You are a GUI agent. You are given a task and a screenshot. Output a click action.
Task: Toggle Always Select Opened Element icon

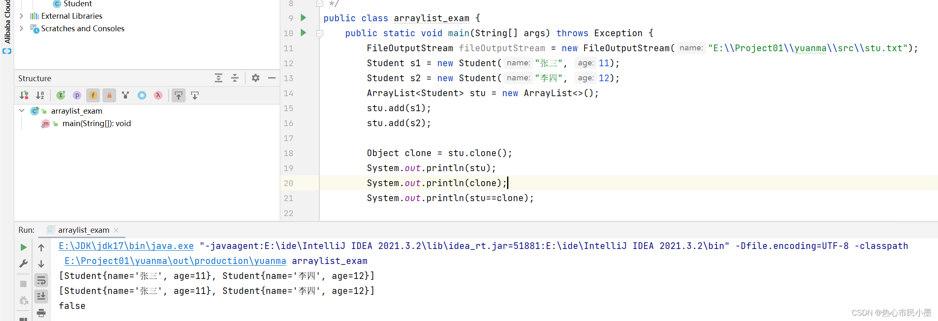179,95
